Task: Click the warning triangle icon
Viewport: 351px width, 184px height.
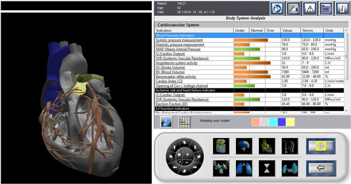Action: click(x=310, y=9)
